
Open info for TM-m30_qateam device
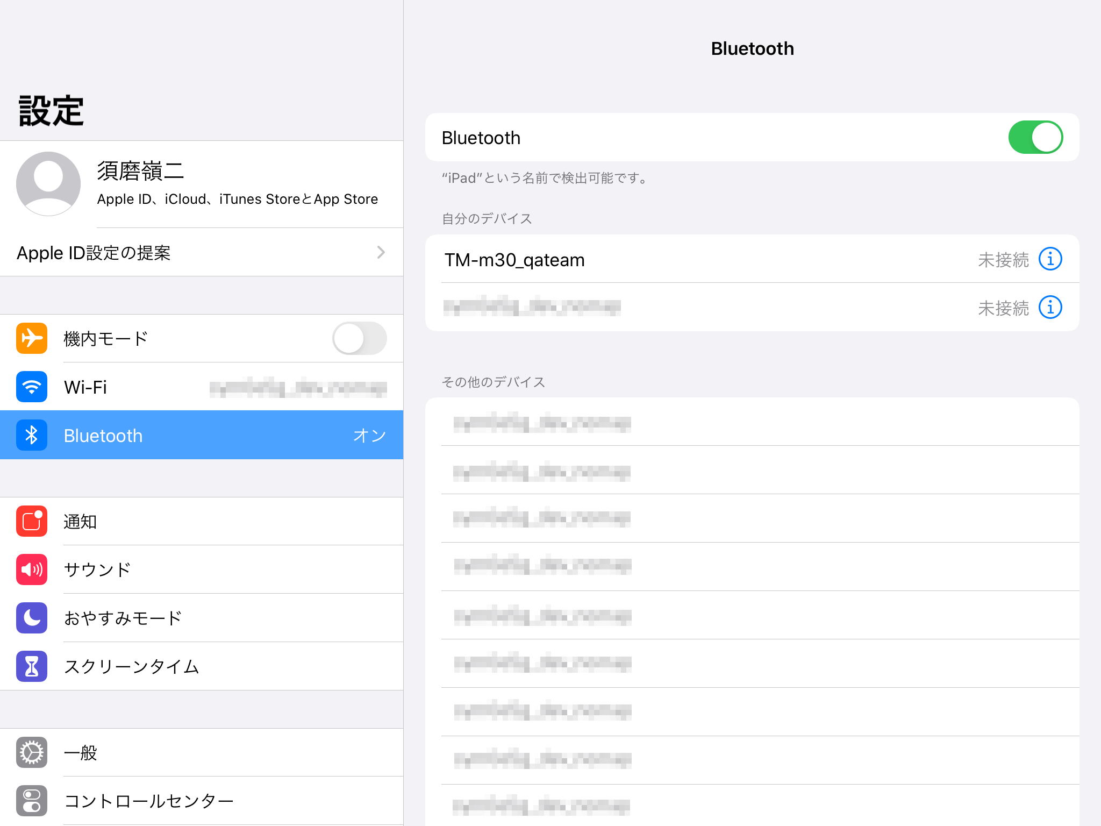pyautogui.click(x=1050, y=259)
